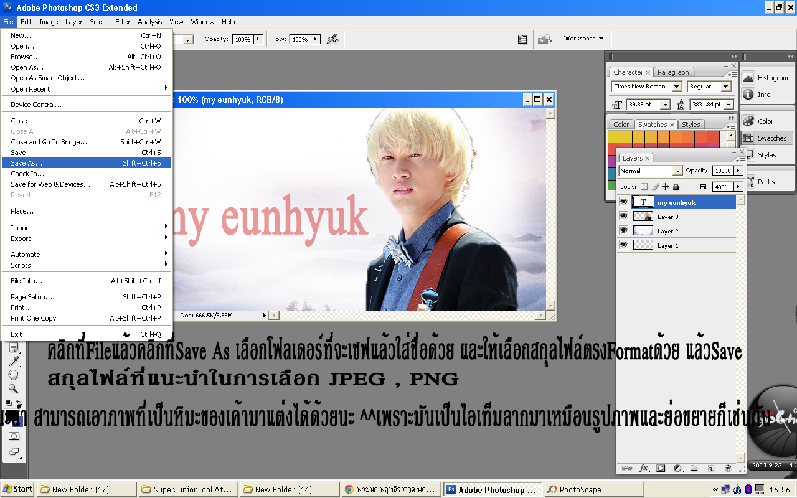797x498 pixels.
Task: Add a layer style (fx)
Action: [x=644, y=468]
